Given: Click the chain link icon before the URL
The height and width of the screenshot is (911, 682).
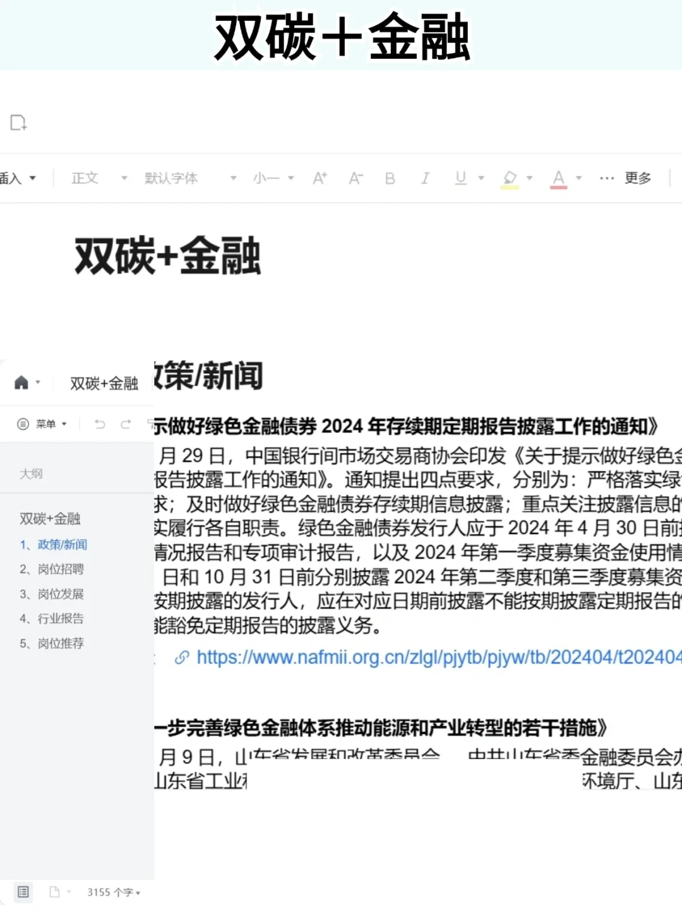Looking at the screenshot, I should pyautogui.click(x=182, y=658).
